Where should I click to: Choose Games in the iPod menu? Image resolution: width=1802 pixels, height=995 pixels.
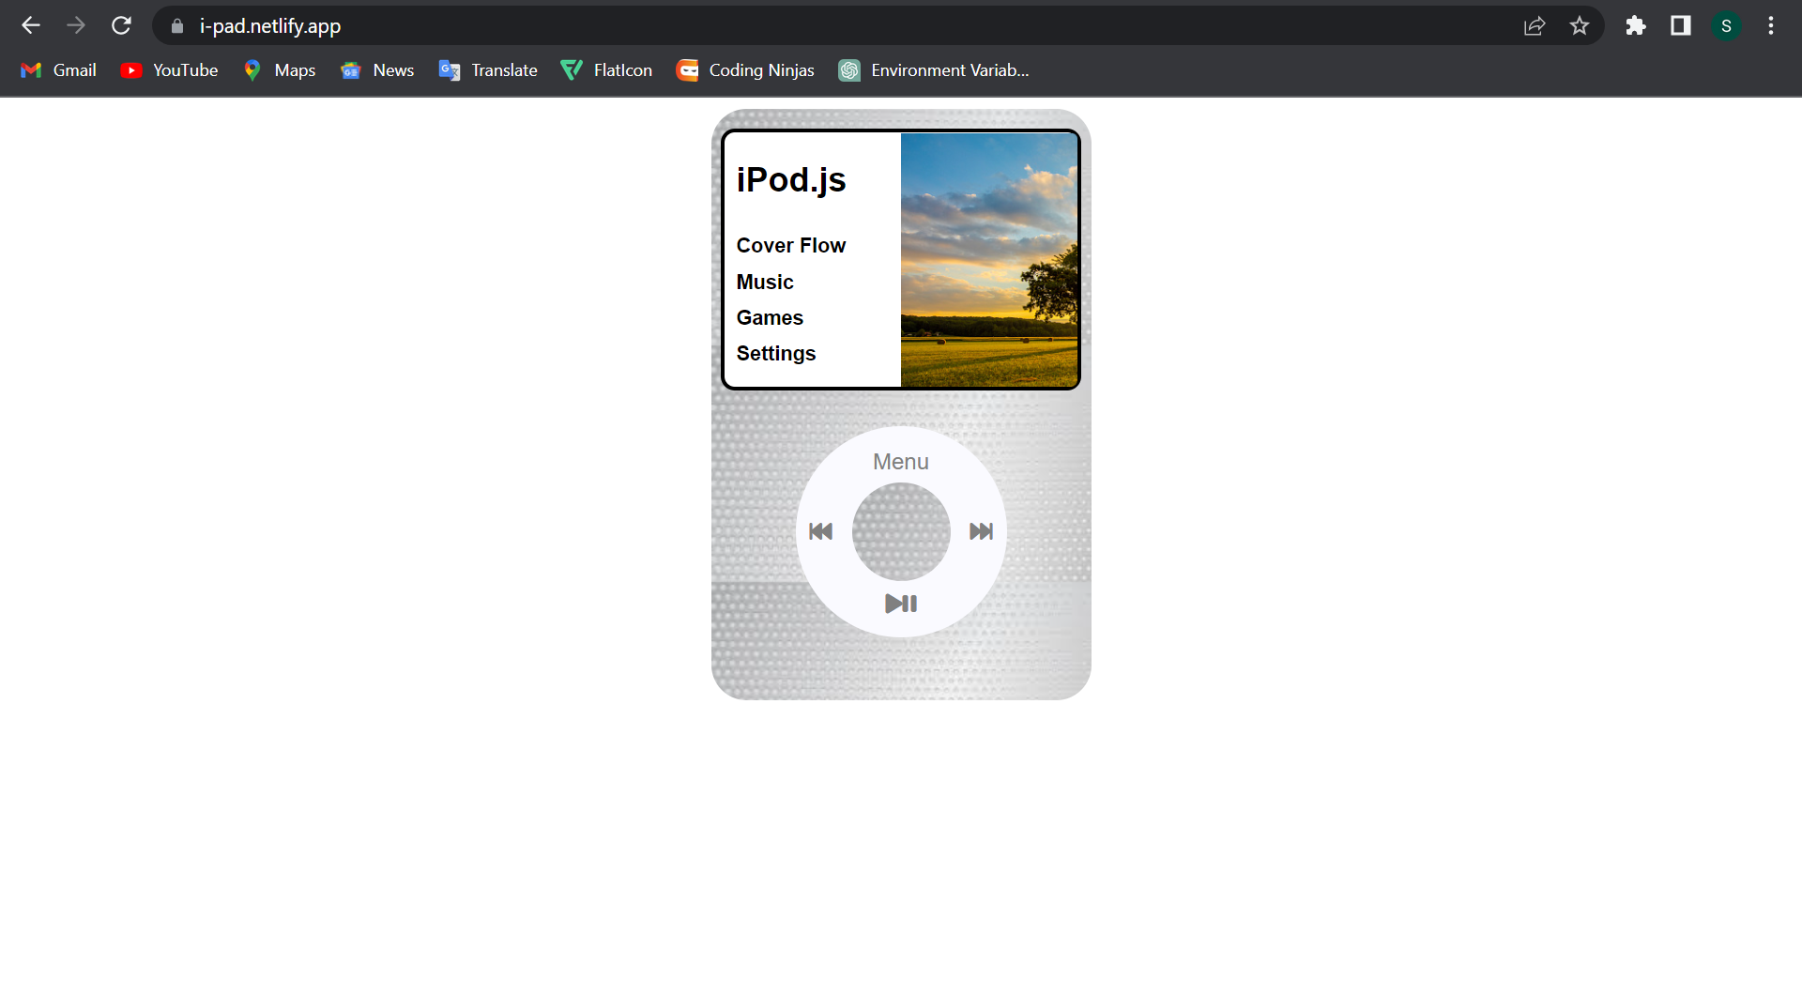coord(770,318)
